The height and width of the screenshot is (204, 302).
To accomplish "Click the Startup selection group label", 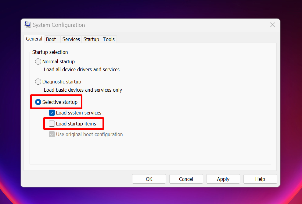I will point(50,52).
